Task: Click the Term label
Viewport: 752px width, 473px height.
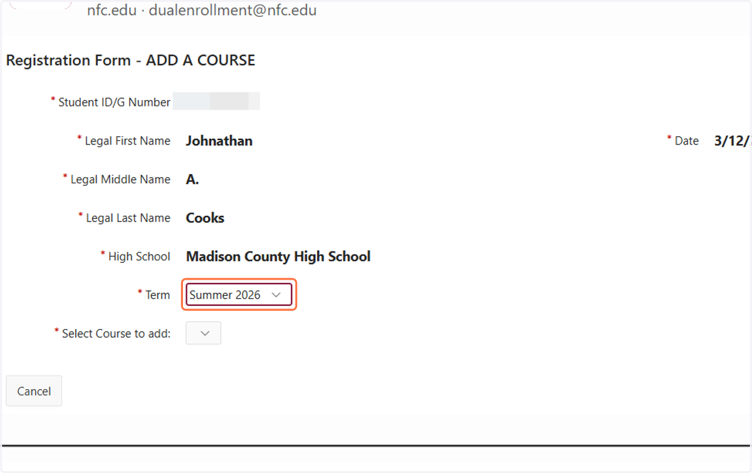Action: tap(157, 295)
